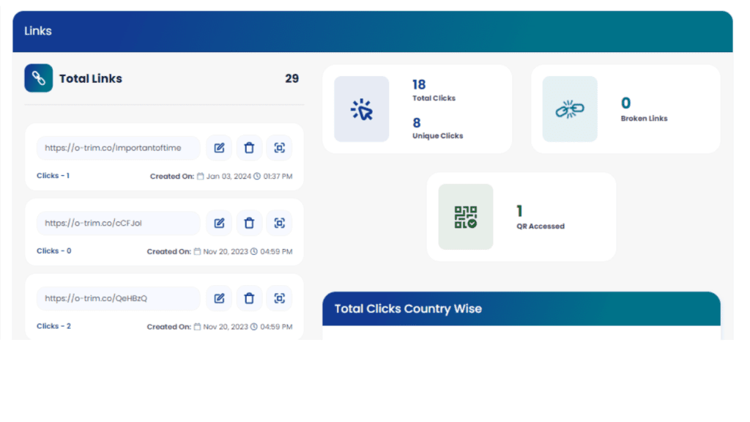
Task: Click the Broken Links label
Action: 645,118
